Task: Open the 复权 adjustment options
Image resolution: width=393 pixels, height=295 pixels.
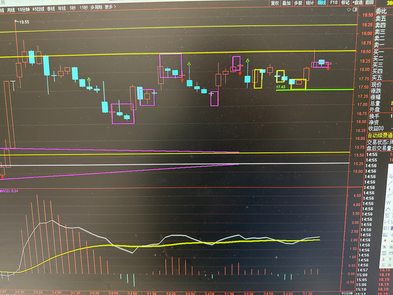Action: (275, 3)
